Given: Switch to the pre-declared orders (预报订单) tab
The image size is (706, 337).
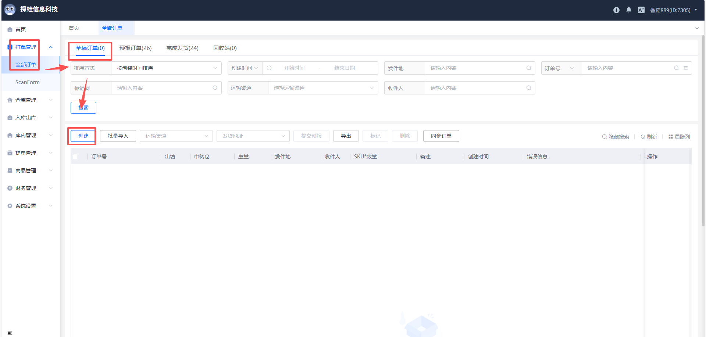Looking at the screenshot, I should tap(135, 48).
